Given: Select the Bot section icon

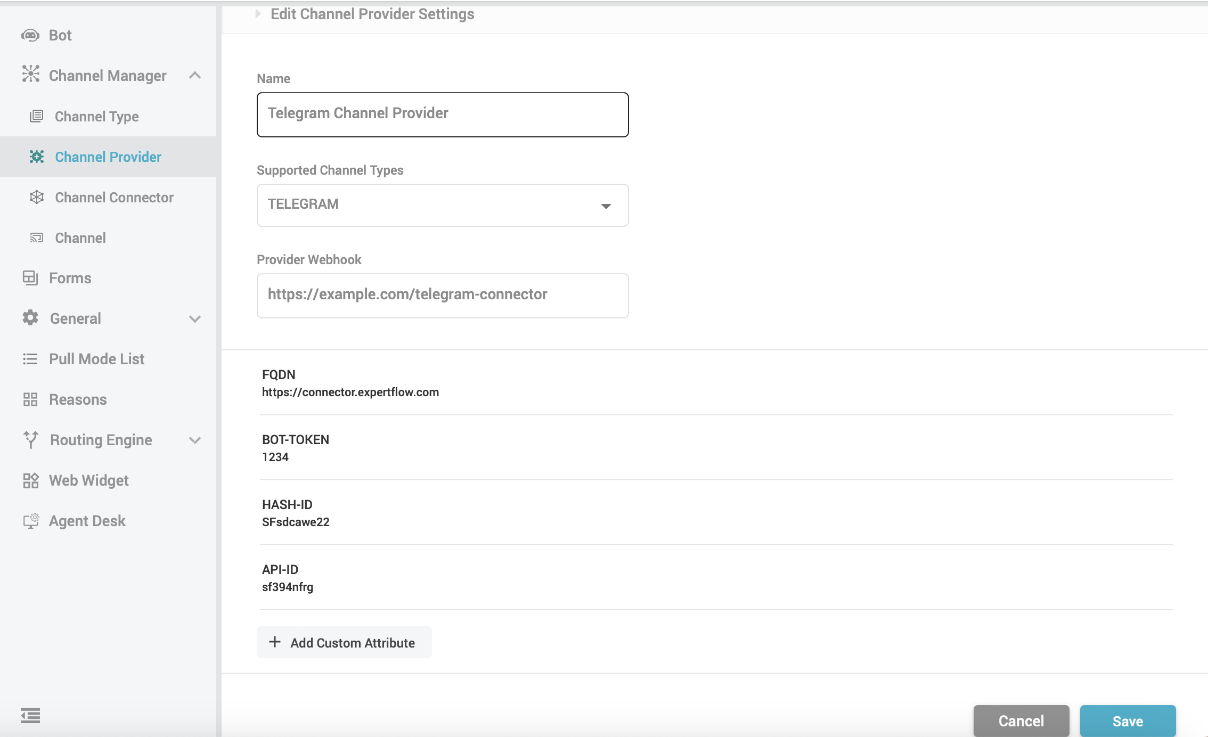Looking at the screenshot, I should [30, 35].
